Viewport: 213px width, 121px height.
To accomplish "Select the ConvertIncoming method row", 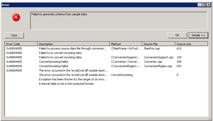I will 106,75.
